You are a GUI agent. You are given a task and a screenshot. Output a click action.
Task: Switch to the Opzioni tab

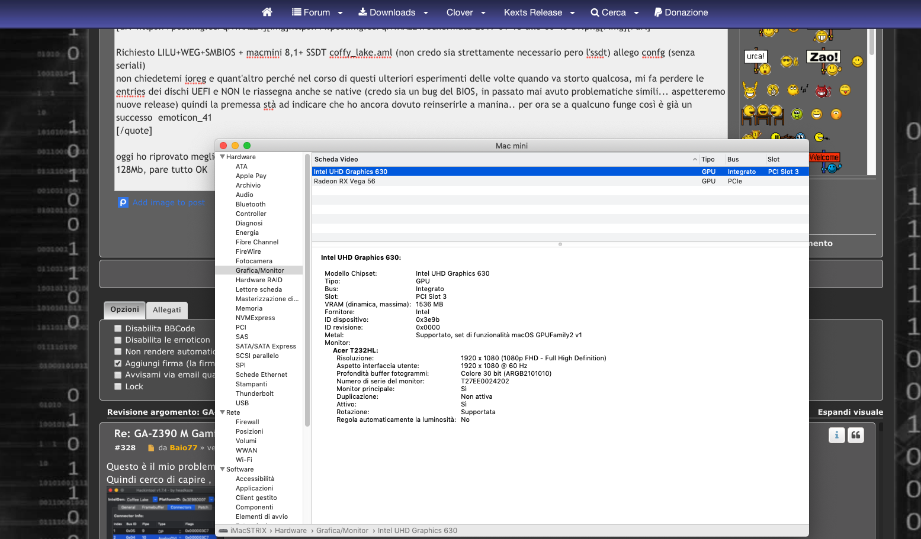pos(124,309)
